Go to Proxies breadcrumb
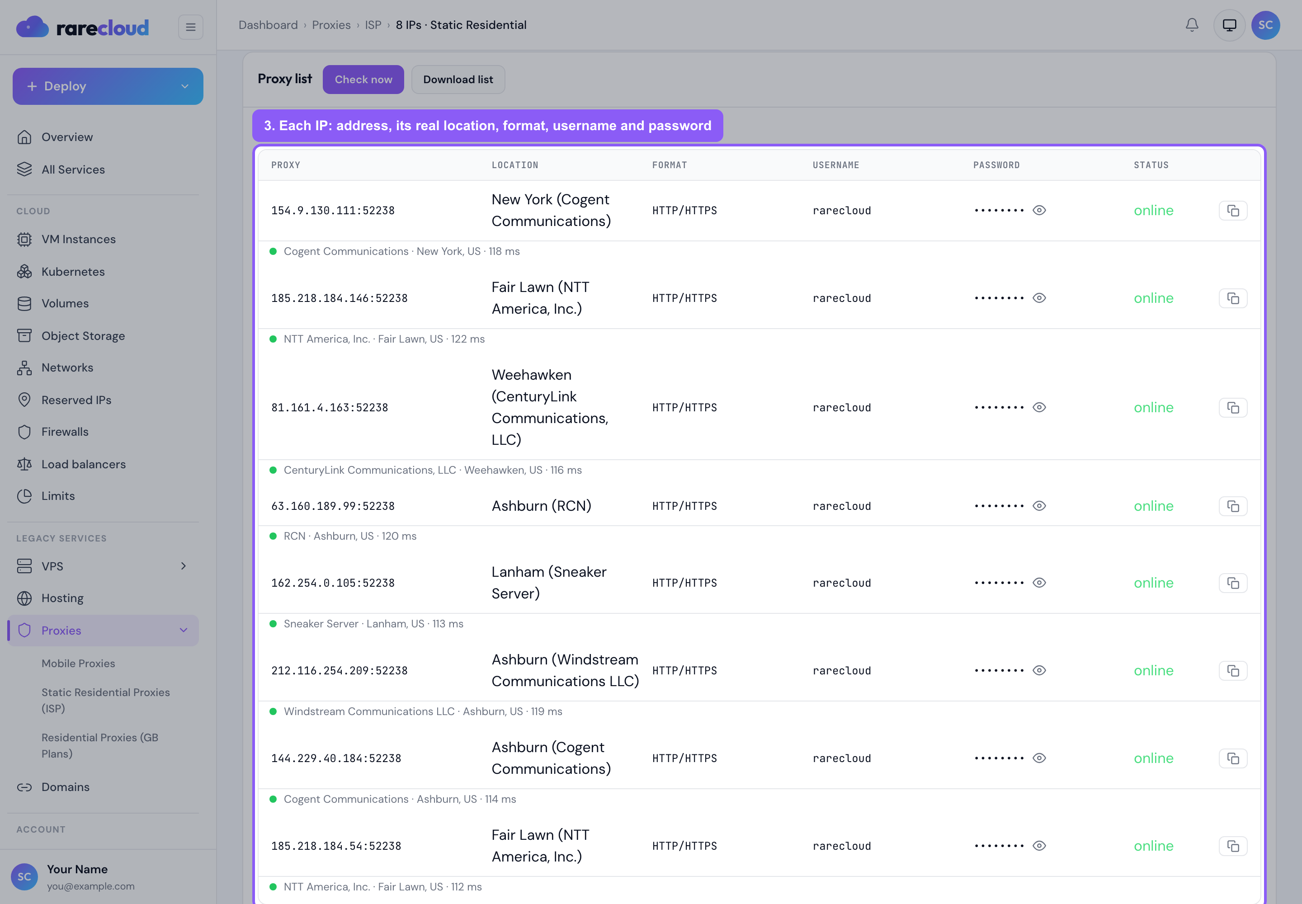Image resolution: width=1302 pixels, height=904 pixels. [331, 25]
